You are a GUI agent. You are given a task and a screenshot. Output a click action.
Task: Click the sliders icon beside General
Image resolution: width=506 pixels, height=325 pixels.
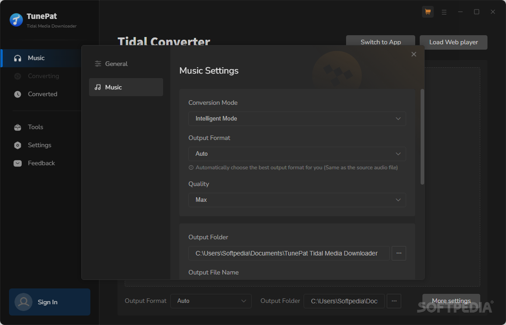(98, 64)
